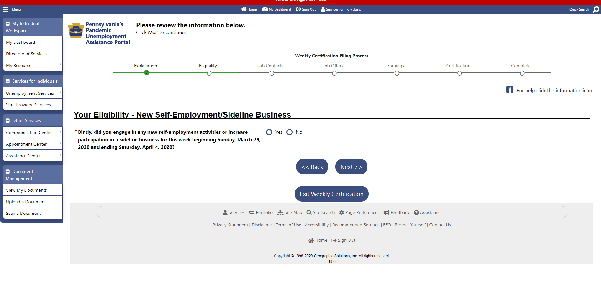Select the Yes radio button

pos(269,132)
